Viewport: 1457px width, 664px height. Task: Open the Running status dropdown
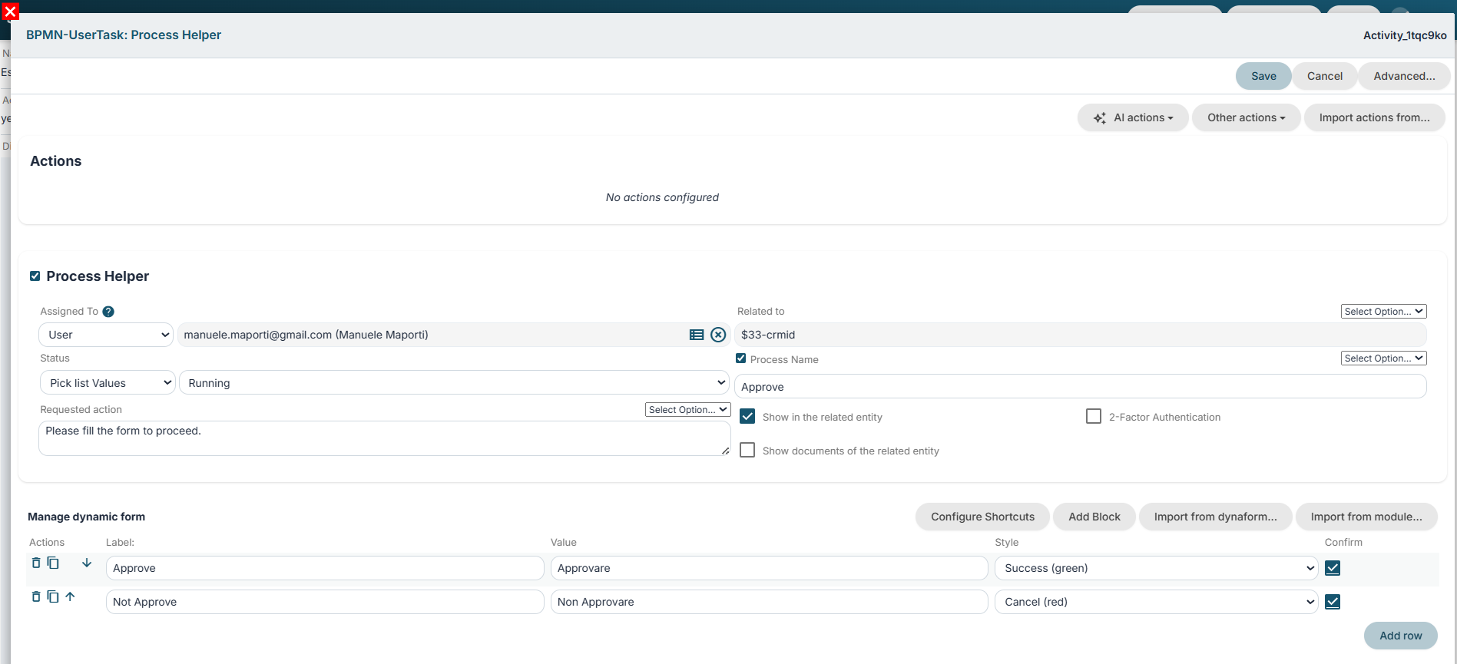[x=454, y=382]
